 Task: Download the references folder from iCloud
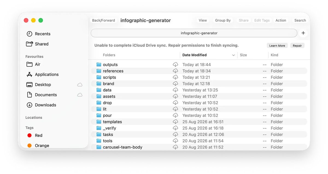[175, 71]
